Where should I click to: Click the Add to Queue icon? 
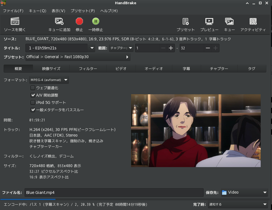pyautogui.click(x=59, y=21)
